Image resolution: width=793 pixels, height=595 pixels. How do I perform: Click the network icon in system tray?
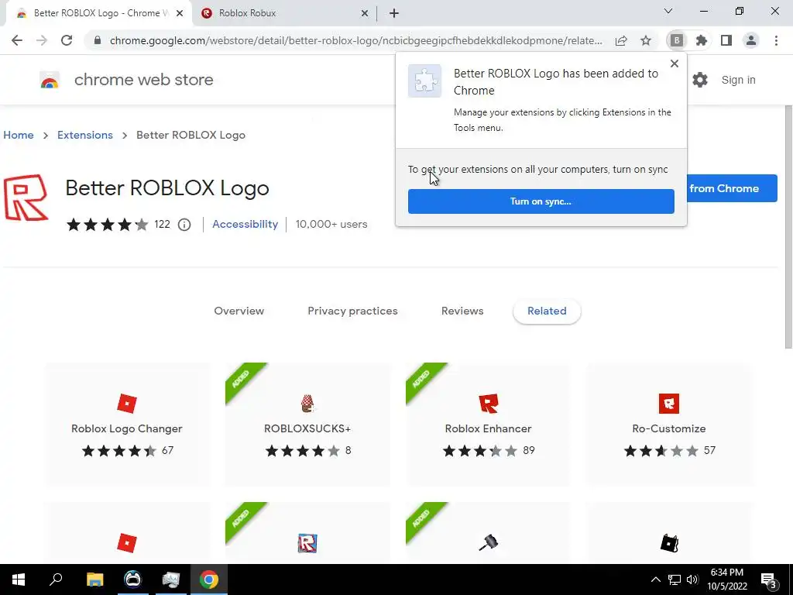click(x=675, y=580)
